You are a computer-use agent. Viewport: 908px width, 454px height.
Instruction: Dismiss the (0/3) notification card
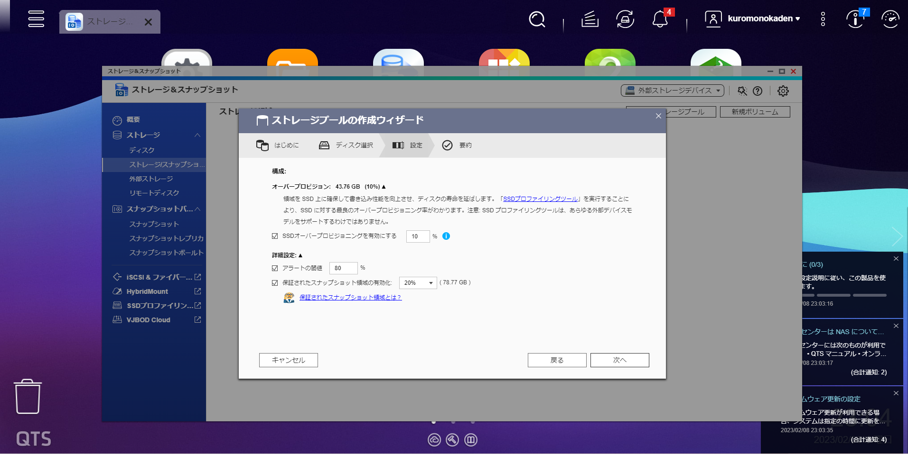pyautogui.click(x=896, y=259)
